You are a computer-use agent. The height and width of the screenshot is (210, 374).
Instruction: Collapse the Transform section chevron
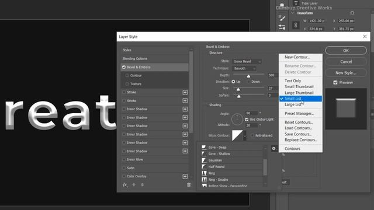click(293, 13)
